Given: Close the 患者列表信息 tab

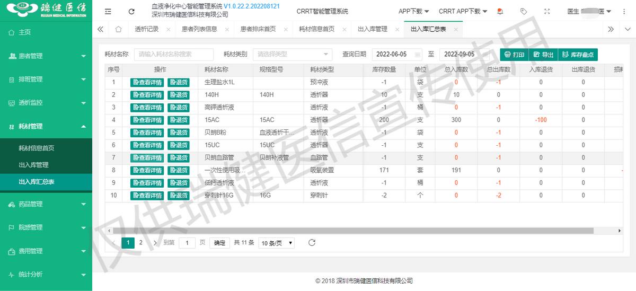Looking at the screenshot, I should click(x=227, y=30).
